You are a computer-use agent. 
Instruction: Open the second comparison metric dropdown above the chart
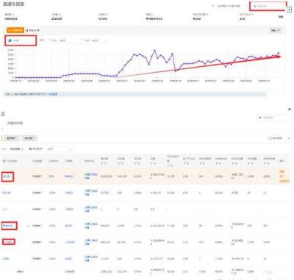pos(94,40)
